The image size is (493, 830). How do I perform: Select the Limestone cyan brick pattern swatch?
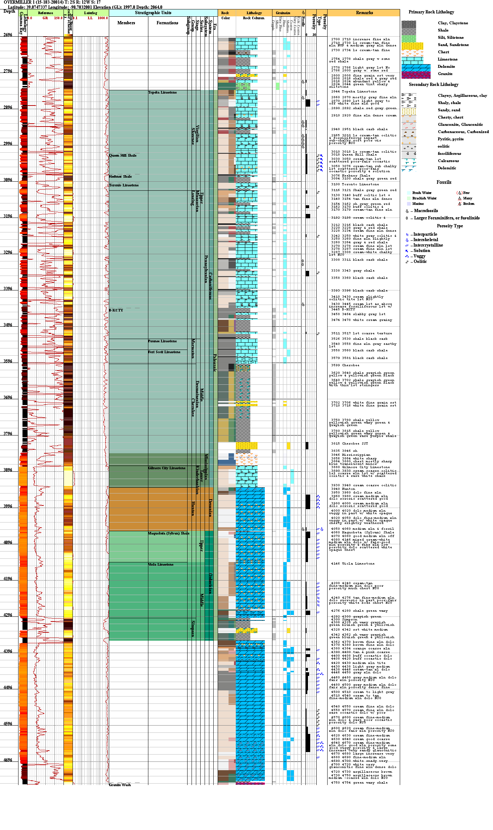[x=412, y=60]
